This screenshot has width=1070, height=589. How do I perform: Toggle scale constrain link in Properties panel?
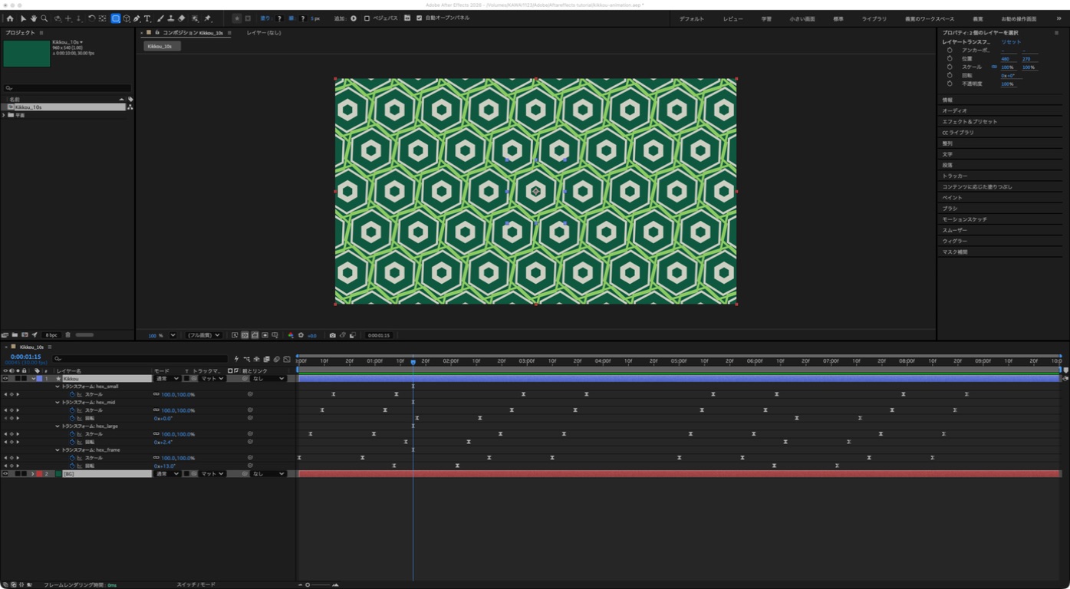click(x=994, y=67)
